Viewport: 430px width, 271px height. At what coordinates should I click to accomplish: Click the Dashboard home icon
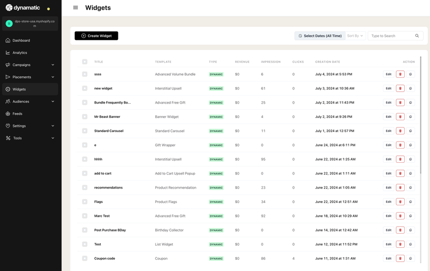(8, 40)
